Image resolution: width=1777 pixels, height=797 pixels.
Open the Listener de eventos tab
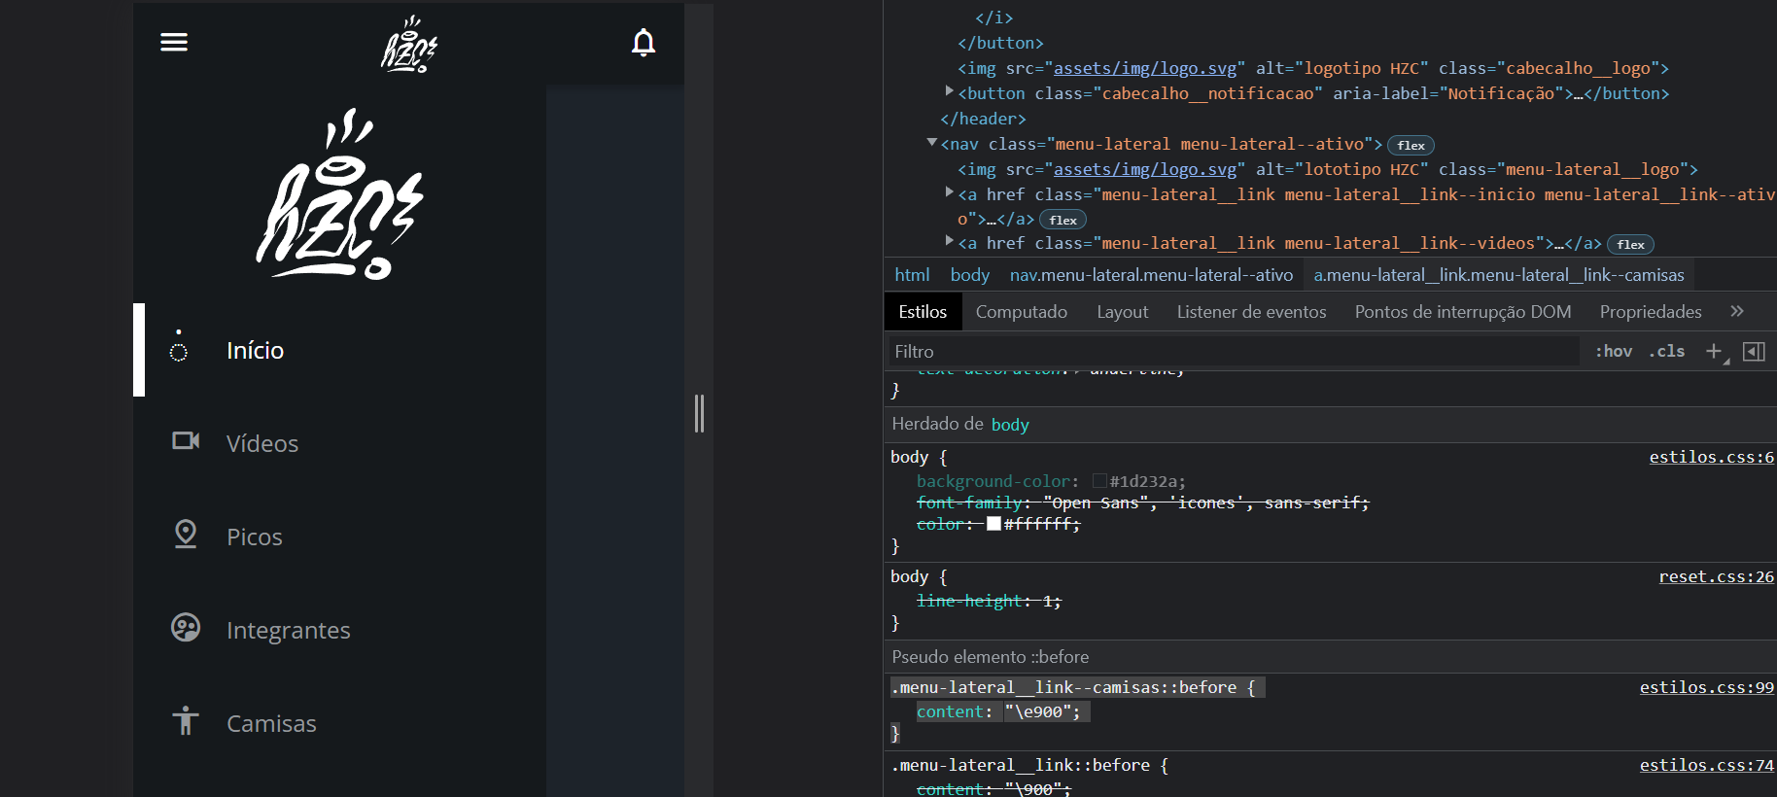coord(1251,312)
